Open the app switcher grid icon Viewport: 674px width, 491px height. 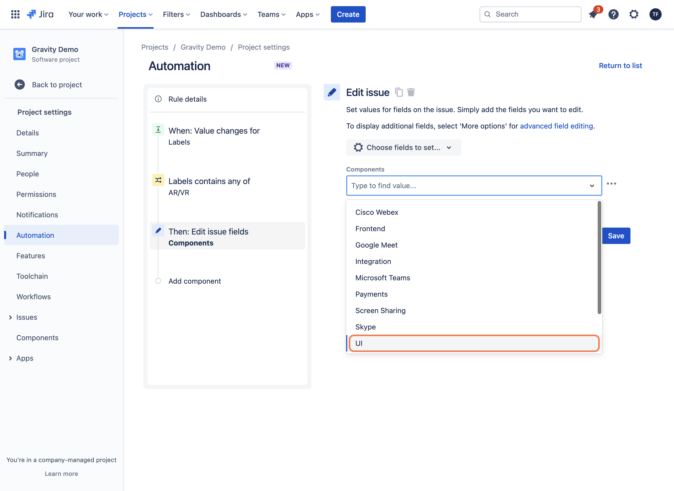click(x=15, y=14)
